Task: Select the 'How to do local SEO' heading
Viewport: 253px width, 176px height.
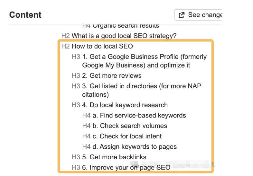Action: point(102,46)
